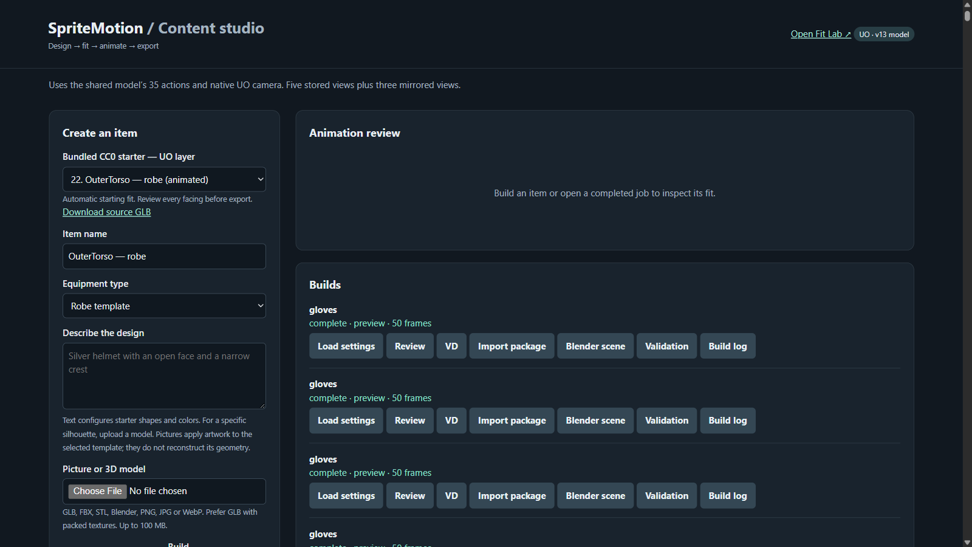Open Build log of third gloves build
Viewport: 972px width, 547px height.
(x=728, y=496)
